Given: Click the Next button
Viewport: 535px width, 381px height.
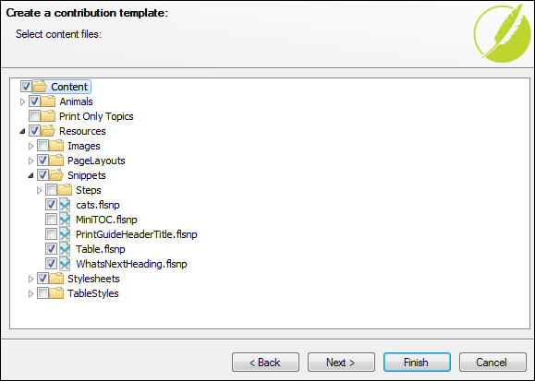Looking at the screenshot, I should (341, 363).
